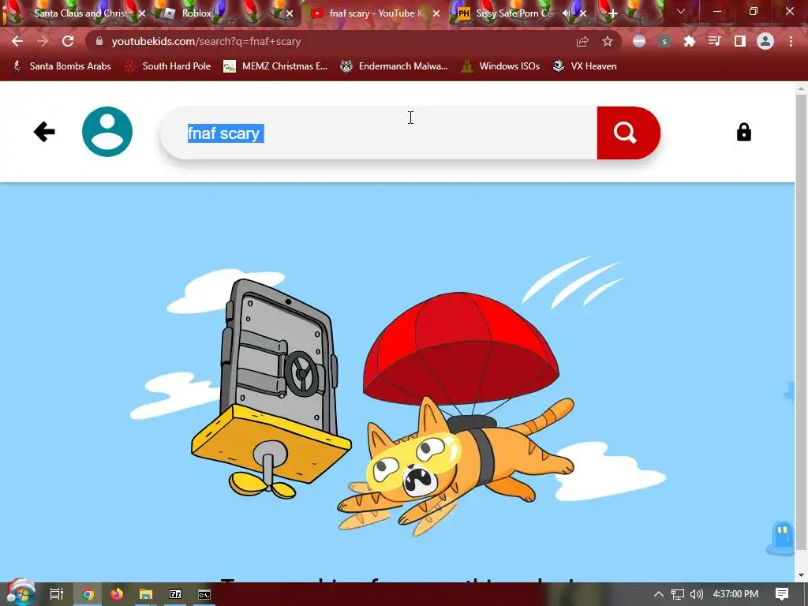Show hidden system tray icons
The width and height of the screenshot is (808, 606).
pyautogui.click(x=658, y=594)
